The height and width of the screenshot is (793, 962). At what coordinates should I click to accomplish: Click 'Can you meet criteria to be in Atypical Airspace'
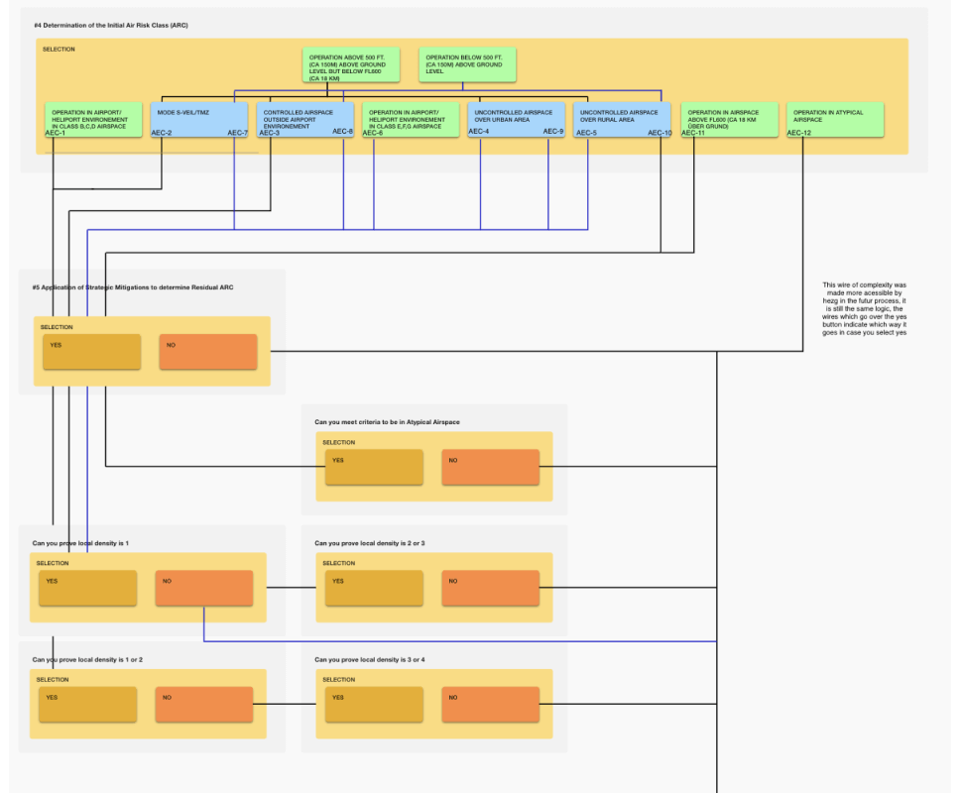coord(387,422)
